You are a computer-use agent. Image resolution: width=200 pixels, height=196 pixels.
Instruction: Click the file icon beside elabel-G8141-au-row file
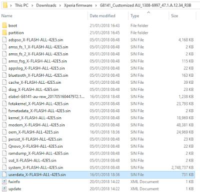(4, 97)
